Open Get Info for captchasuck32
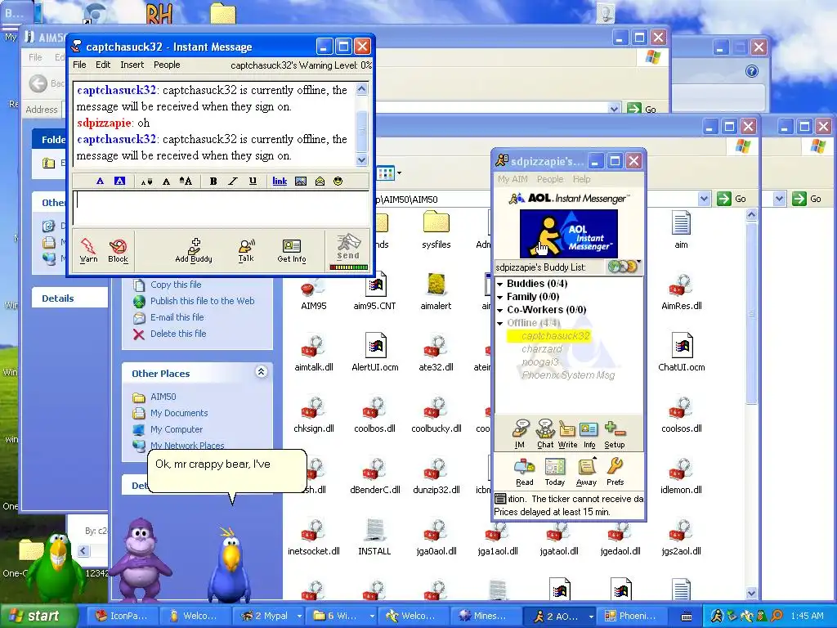Viewport: 837px width, 628px height. coord(292,250)
